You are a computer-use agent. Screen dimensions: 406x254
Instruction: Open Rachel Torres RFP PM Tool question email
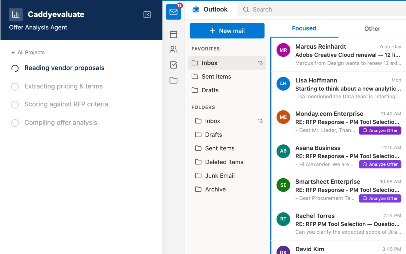[x=339, y=224]
